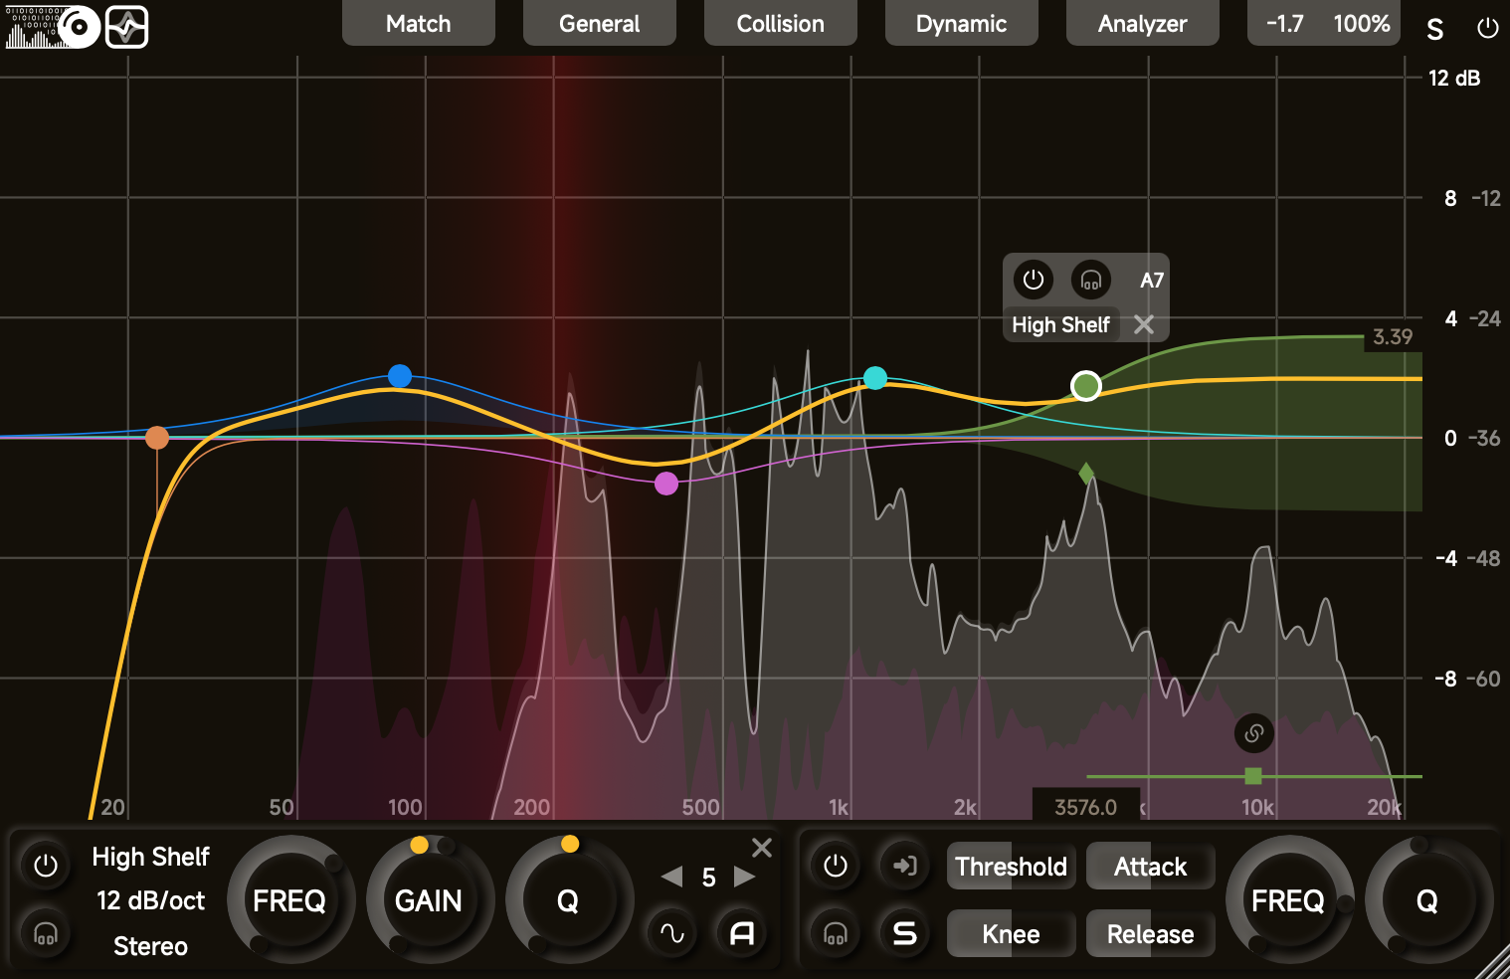Click the 'S' icon in the dynamics section
The height and width of the screenshot is (979, 1510).
tap(904, 933)
